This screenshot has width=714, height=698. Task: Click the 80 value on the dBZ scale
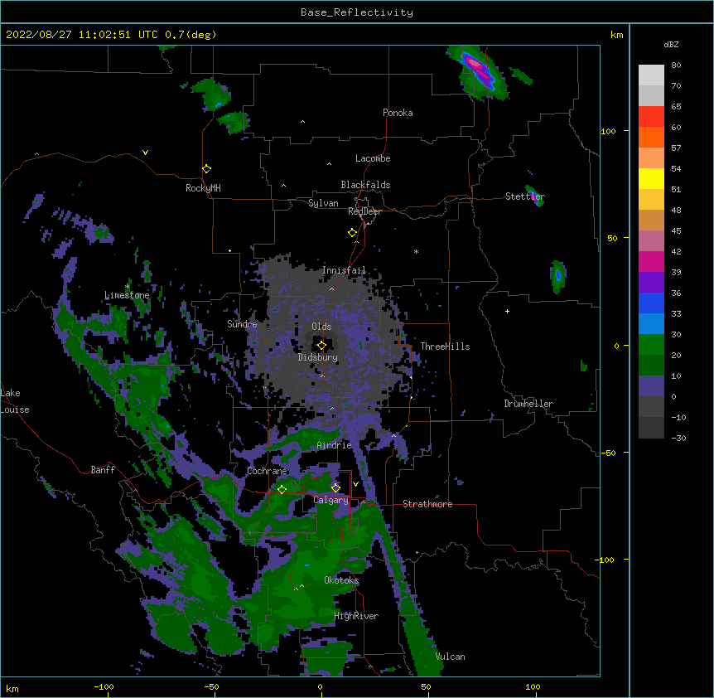pos(676,65)
